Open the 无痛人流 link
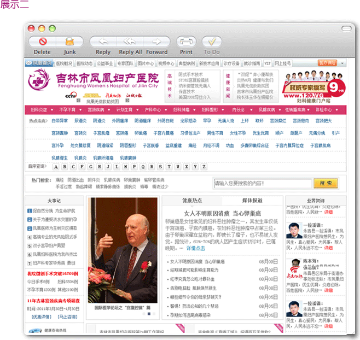 pyautogui.click(x=226, y=121)
